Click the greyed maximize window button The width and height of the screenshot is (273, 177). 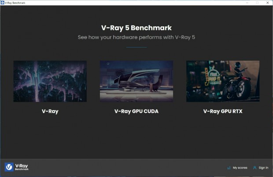coord(257,3)
